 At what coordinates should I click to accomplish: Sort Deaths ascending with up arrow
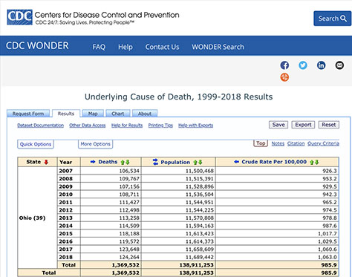point(123,163)
